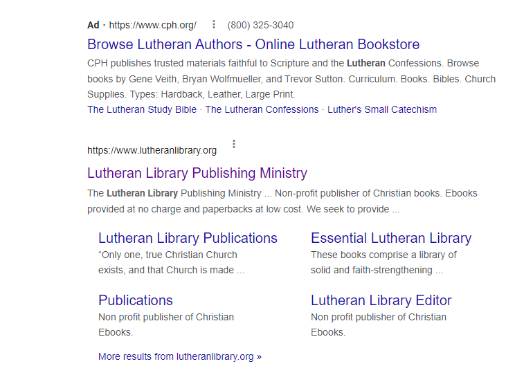Open Essential Lutheran Library sublink
This screenshot has height=384, width=515.
391,238
